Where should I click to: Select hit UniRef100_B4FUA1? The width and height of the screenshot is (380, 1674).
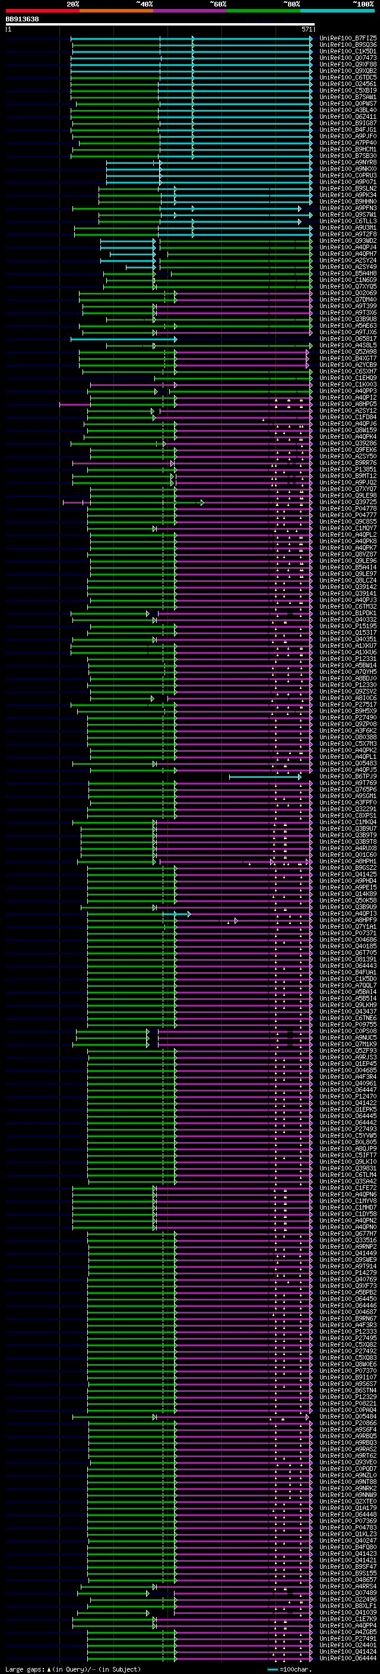click(x=348, y=973)
